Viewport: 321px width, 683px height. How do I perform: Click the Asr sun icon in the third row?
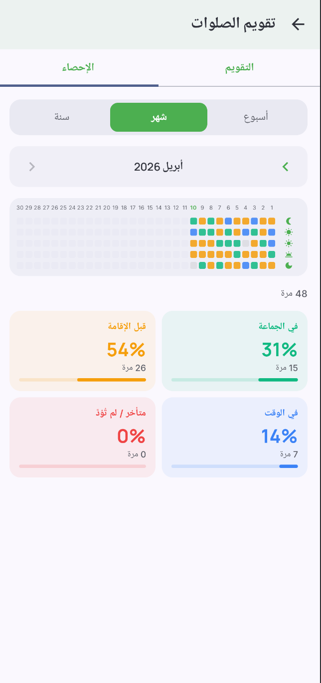[289, 243]
